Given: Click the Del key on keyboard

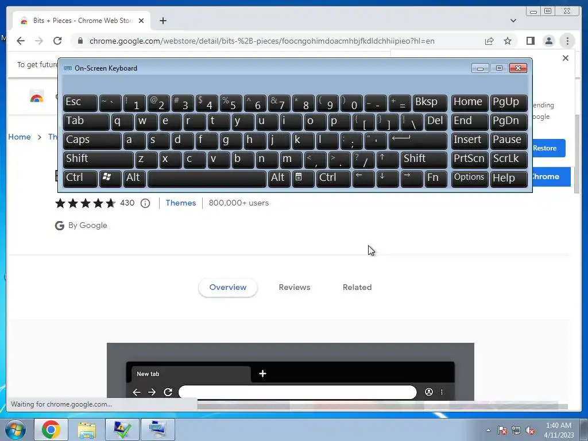Looking at the screenshot, I should click(x=436, y=122).
